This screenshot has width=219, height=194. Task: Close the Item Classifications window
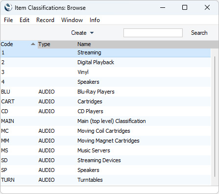click(x=207, y=7)
